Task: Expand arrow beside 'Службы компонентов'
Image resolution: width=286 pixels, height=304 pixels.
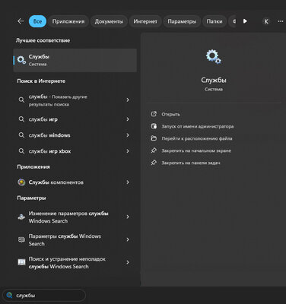Action: pos(128,182)
